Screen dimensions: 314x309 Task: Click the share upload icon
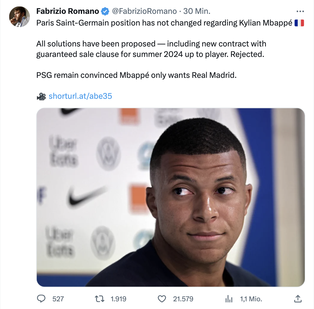tap(297, 298)
